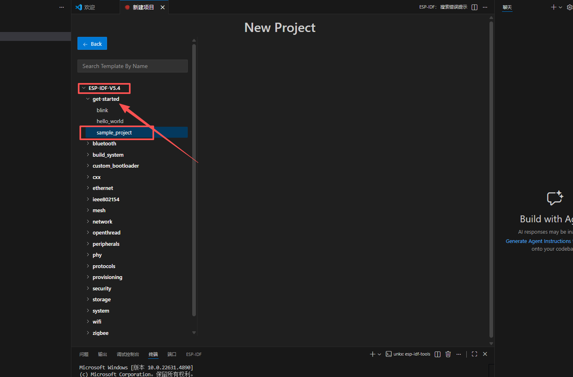Switch to the 问题 problems panel tab
The height and width of the screenshot is (377, 573).
(x=84, y=354)
